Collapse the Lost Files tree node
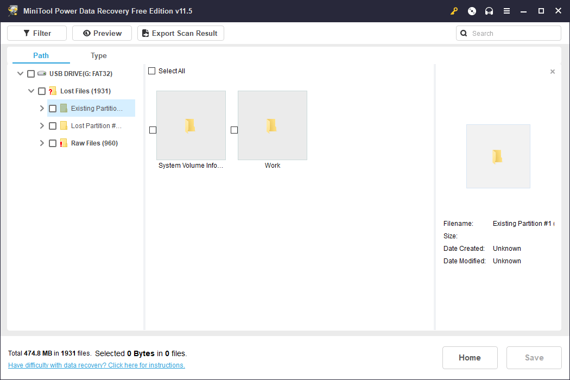Viewport: 570px width, 380px height. point(31,91)
